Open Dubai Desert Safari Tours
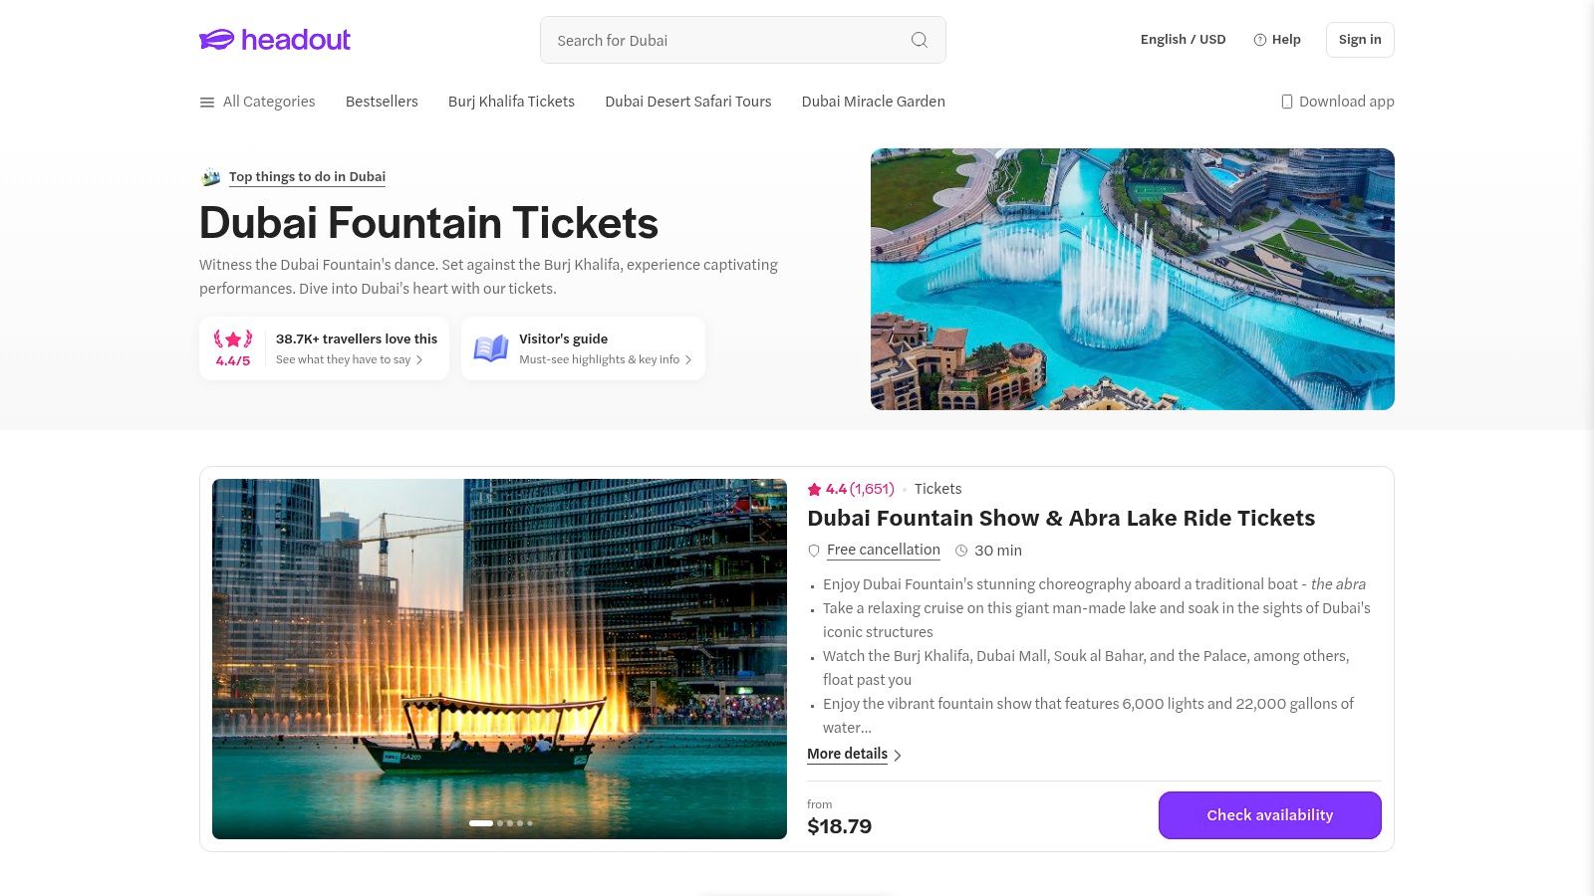Screen dimensions: 1594x896 click(x=687, y=102)
